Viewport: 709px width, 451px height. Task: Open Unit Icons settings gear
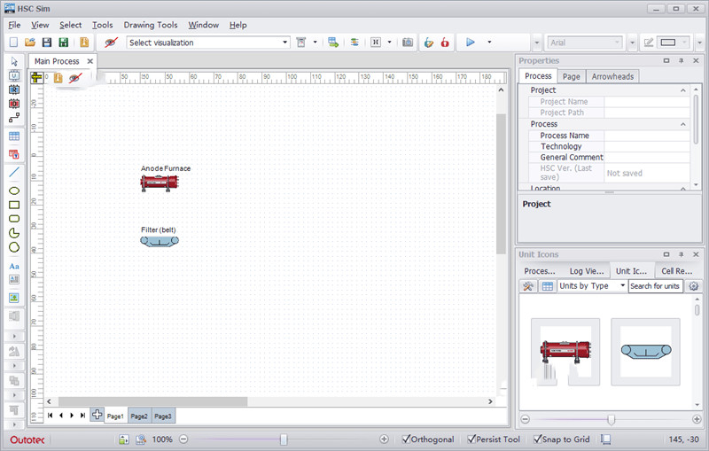(x=694, y=286)
